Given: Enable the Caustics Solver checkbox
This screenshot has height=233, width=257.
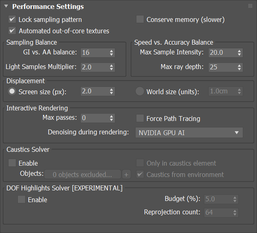Looking at the screenshot, I should click(x=12, y=163).
